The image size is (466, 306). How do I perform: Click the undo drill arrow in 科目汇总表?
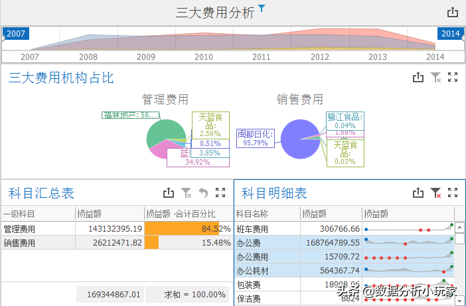(204, 193)
